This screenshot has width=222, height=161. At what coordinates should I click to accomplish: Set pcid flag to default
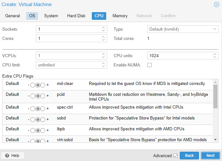point(38,96)
